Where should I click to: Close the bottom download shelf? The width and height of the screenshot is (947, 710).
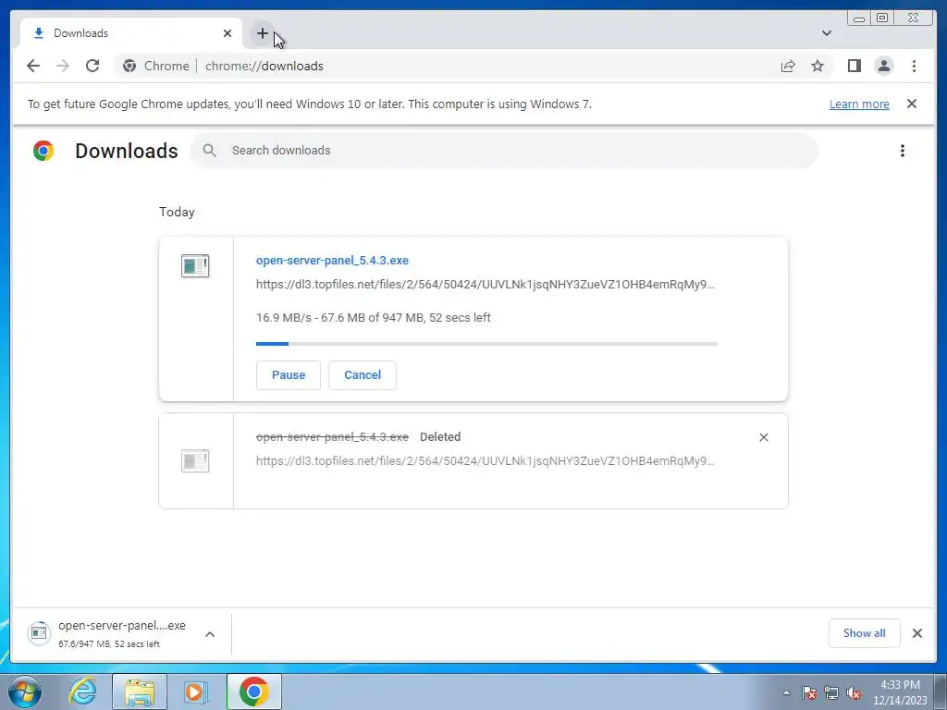(x=916, y=633)
